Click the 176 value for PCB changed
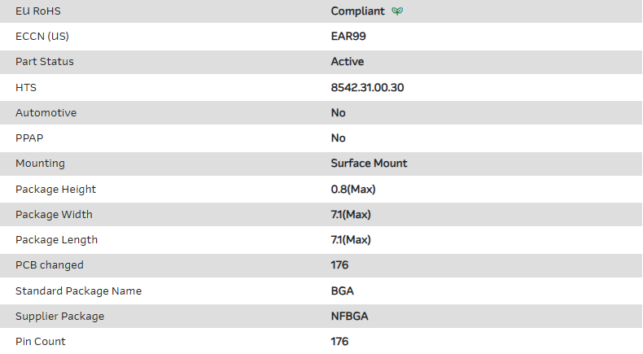 tap(339, 264)
